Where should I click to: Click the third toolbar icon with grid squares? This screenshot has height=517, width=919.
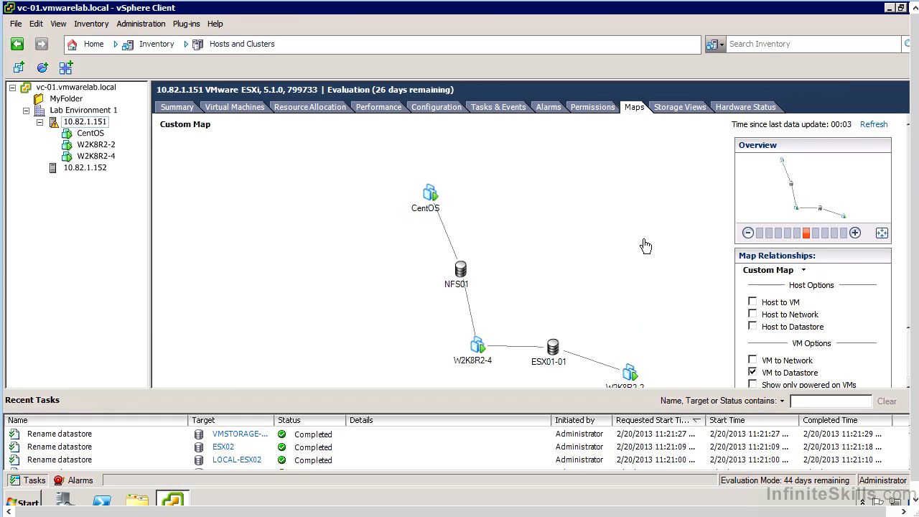point(66,67)
